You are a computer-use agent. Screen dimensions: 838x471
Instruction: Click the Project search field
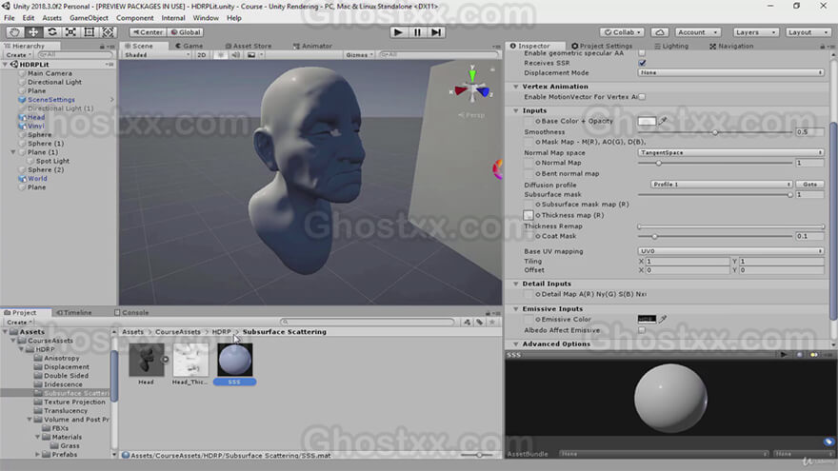click(368, 322)
